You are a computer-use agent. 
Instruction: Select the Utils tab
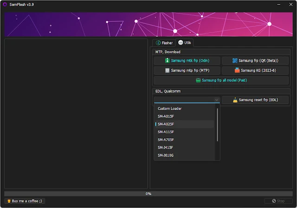(185, 43)
